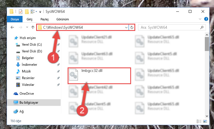Open the Dosya menu tab

(x=15, y=19)
